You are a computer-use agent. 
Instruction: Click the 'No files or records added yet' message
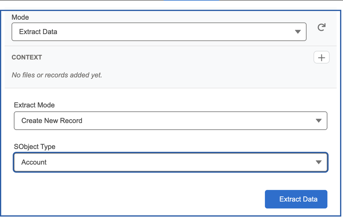57,75
